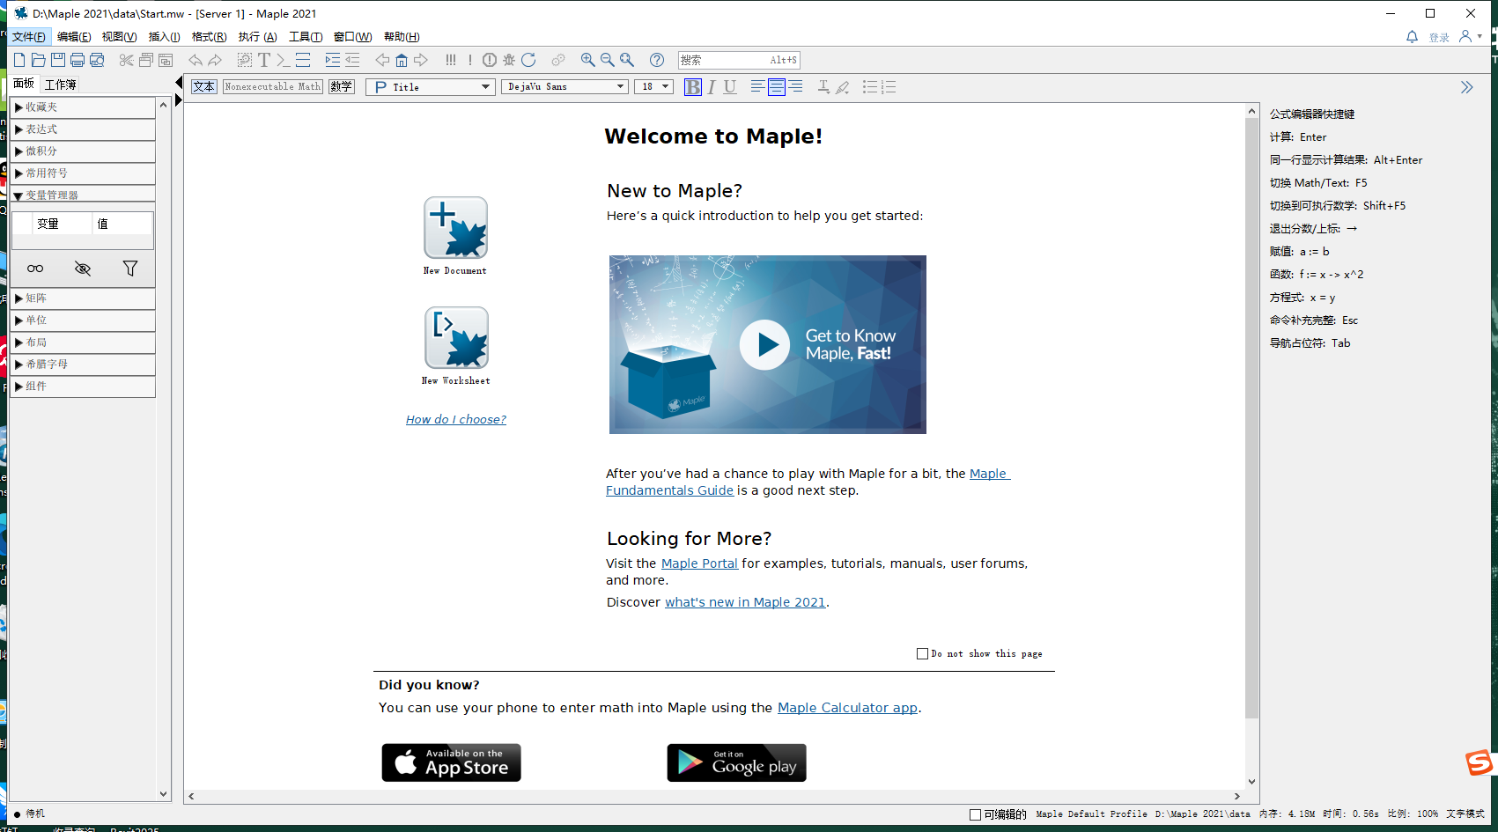Click the New Worksheet icon
1498x832 pixels.
(x=456, y=338)
